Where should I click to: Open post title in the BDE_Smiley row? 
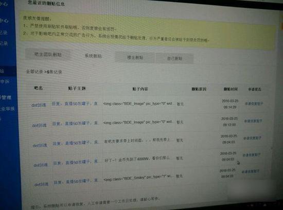click(x=76, y=181)
